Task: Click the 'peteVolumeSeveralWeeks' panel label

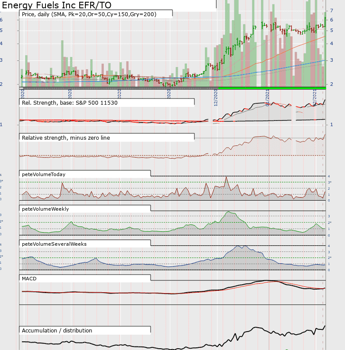Action: pos(54,244)
